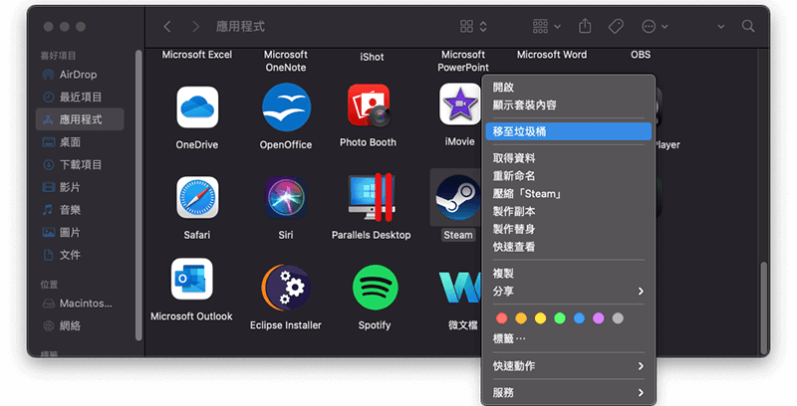Screen dimensions: 797x406
Task: Open 最近項目 in sidebar
Action: click(80, 97)
